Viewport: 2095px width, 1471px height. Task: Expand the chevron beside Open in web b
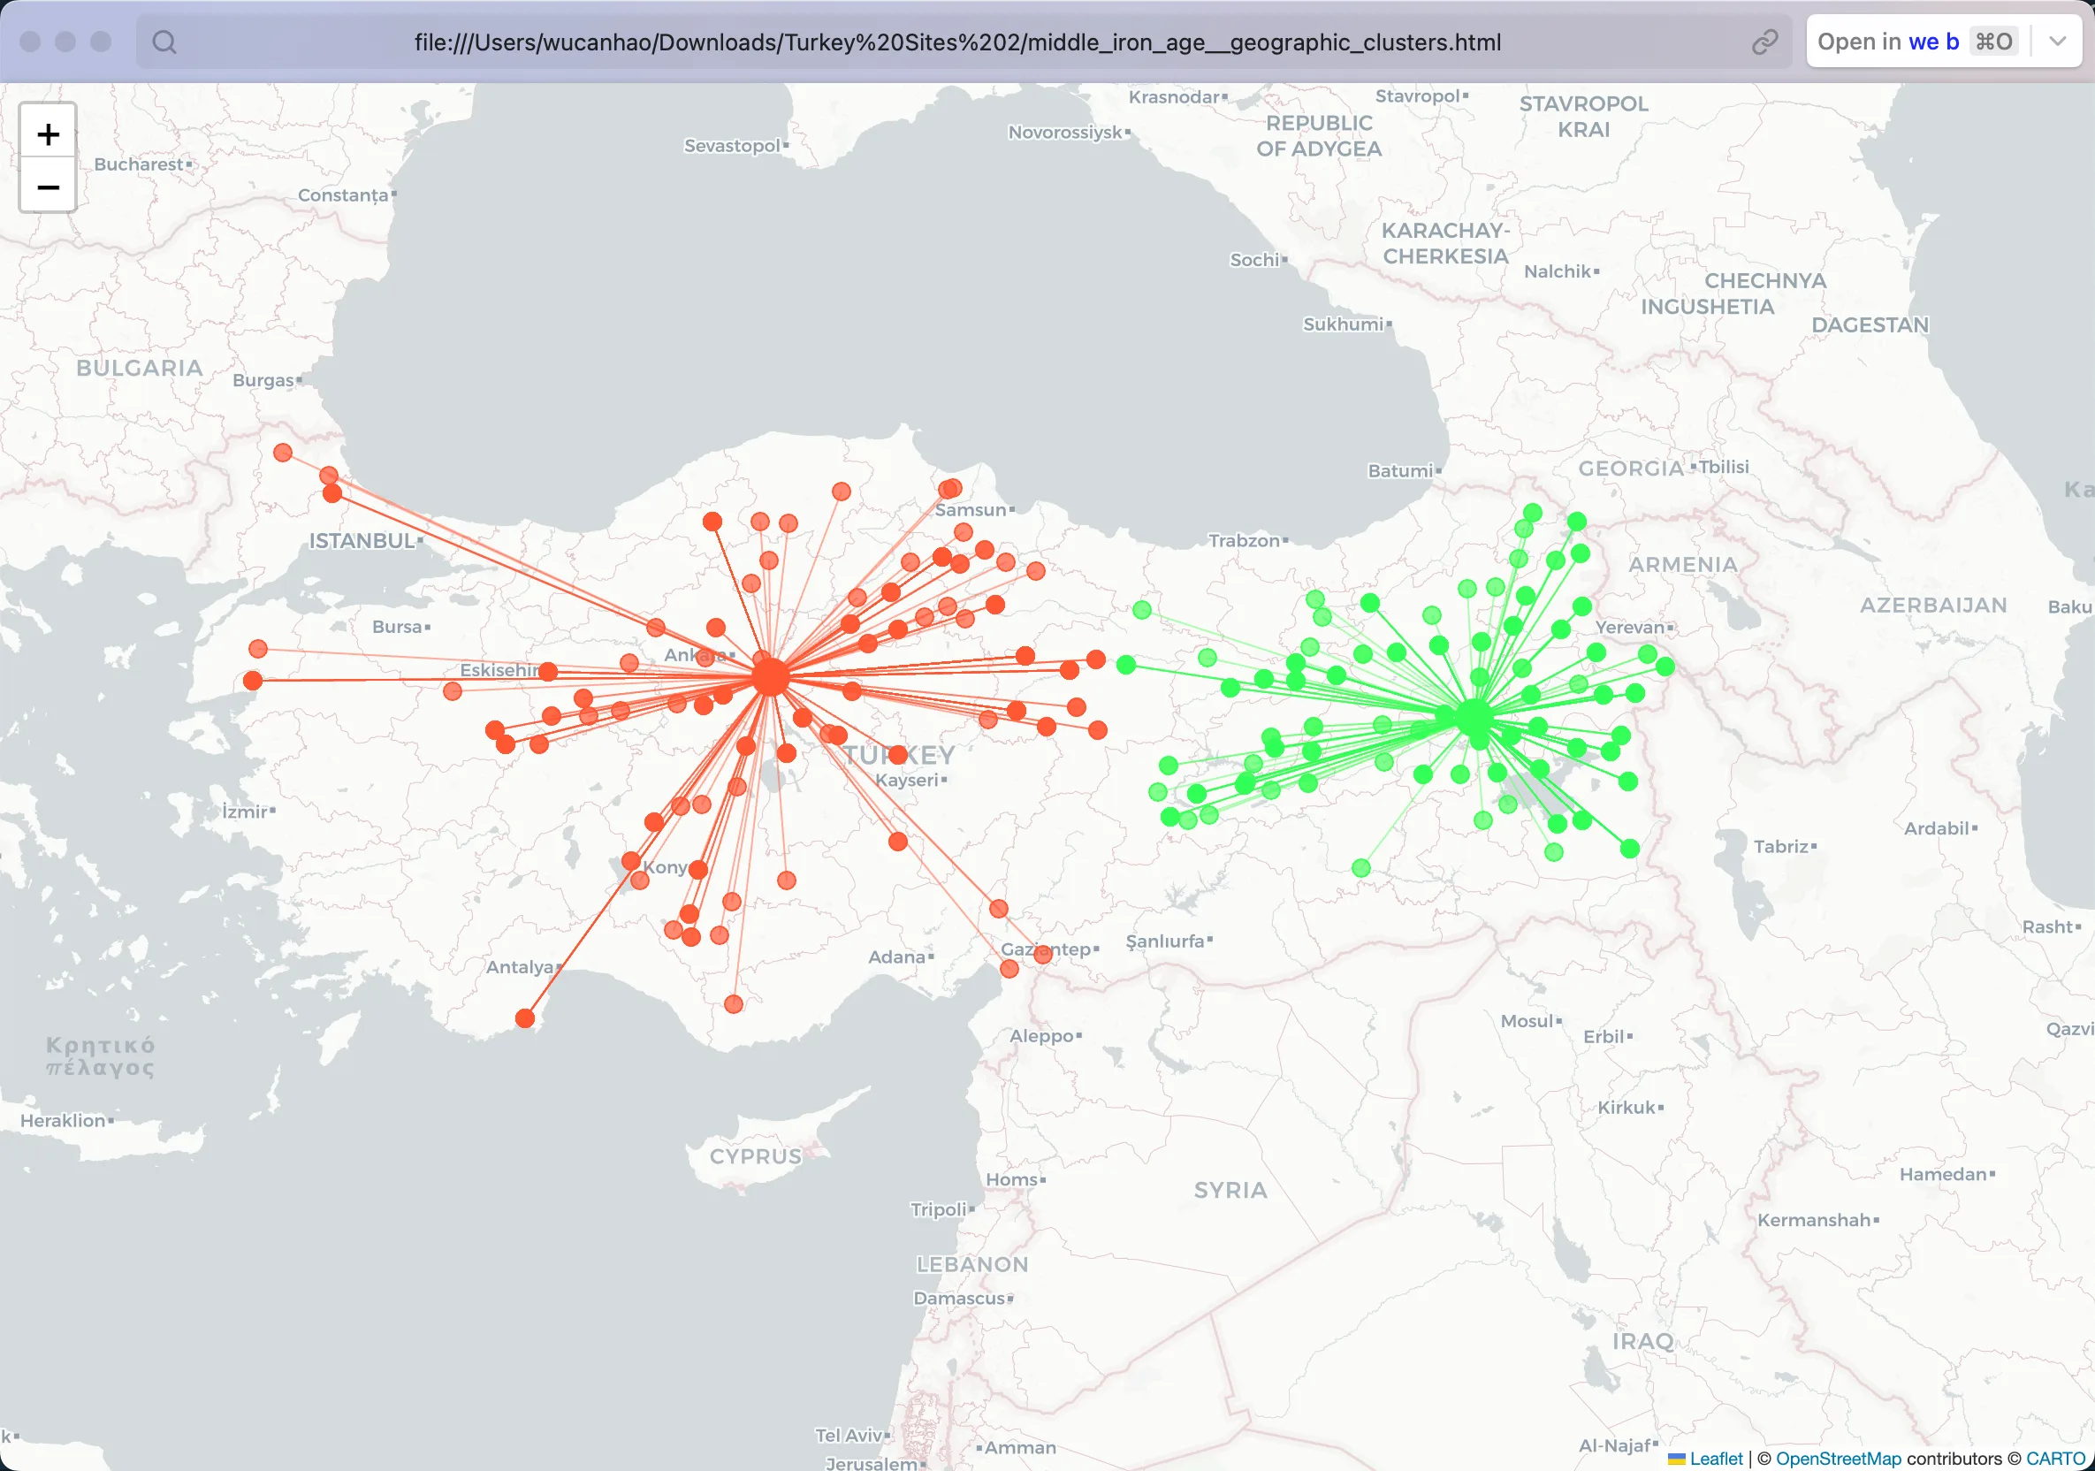[2058, 42]
